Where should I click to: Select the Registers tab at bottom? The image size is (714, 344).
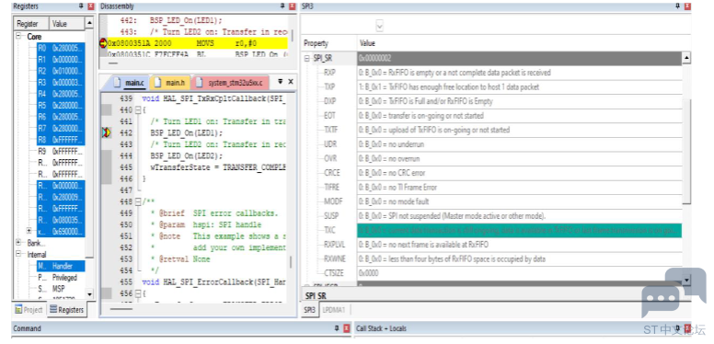pyautogui.click(x=66, y=309)
